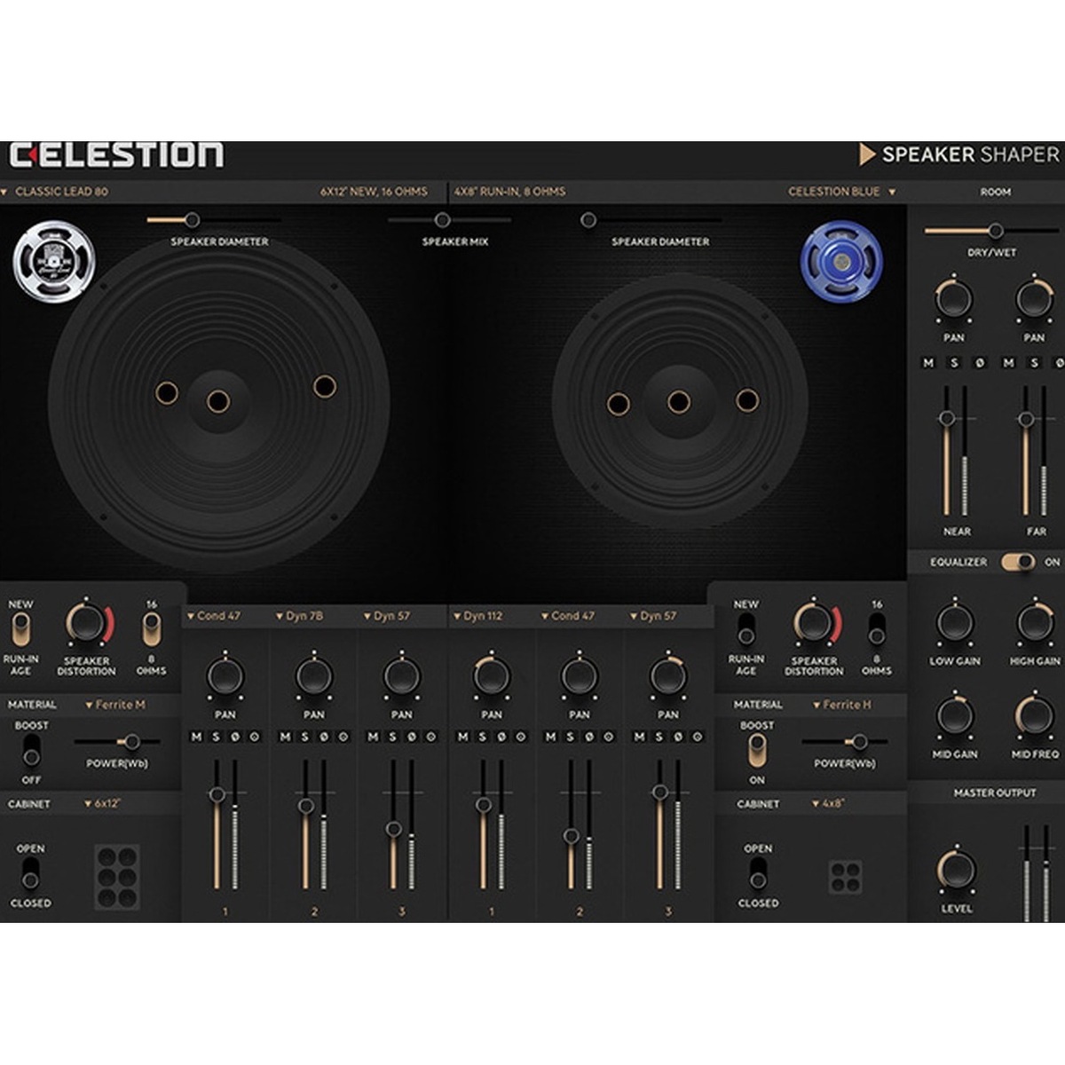Image resolution: width=1065 pixels, height=1065 pixels.
Task: Adjust the Near room mic volume fader
Action: (x=947, y=418)
